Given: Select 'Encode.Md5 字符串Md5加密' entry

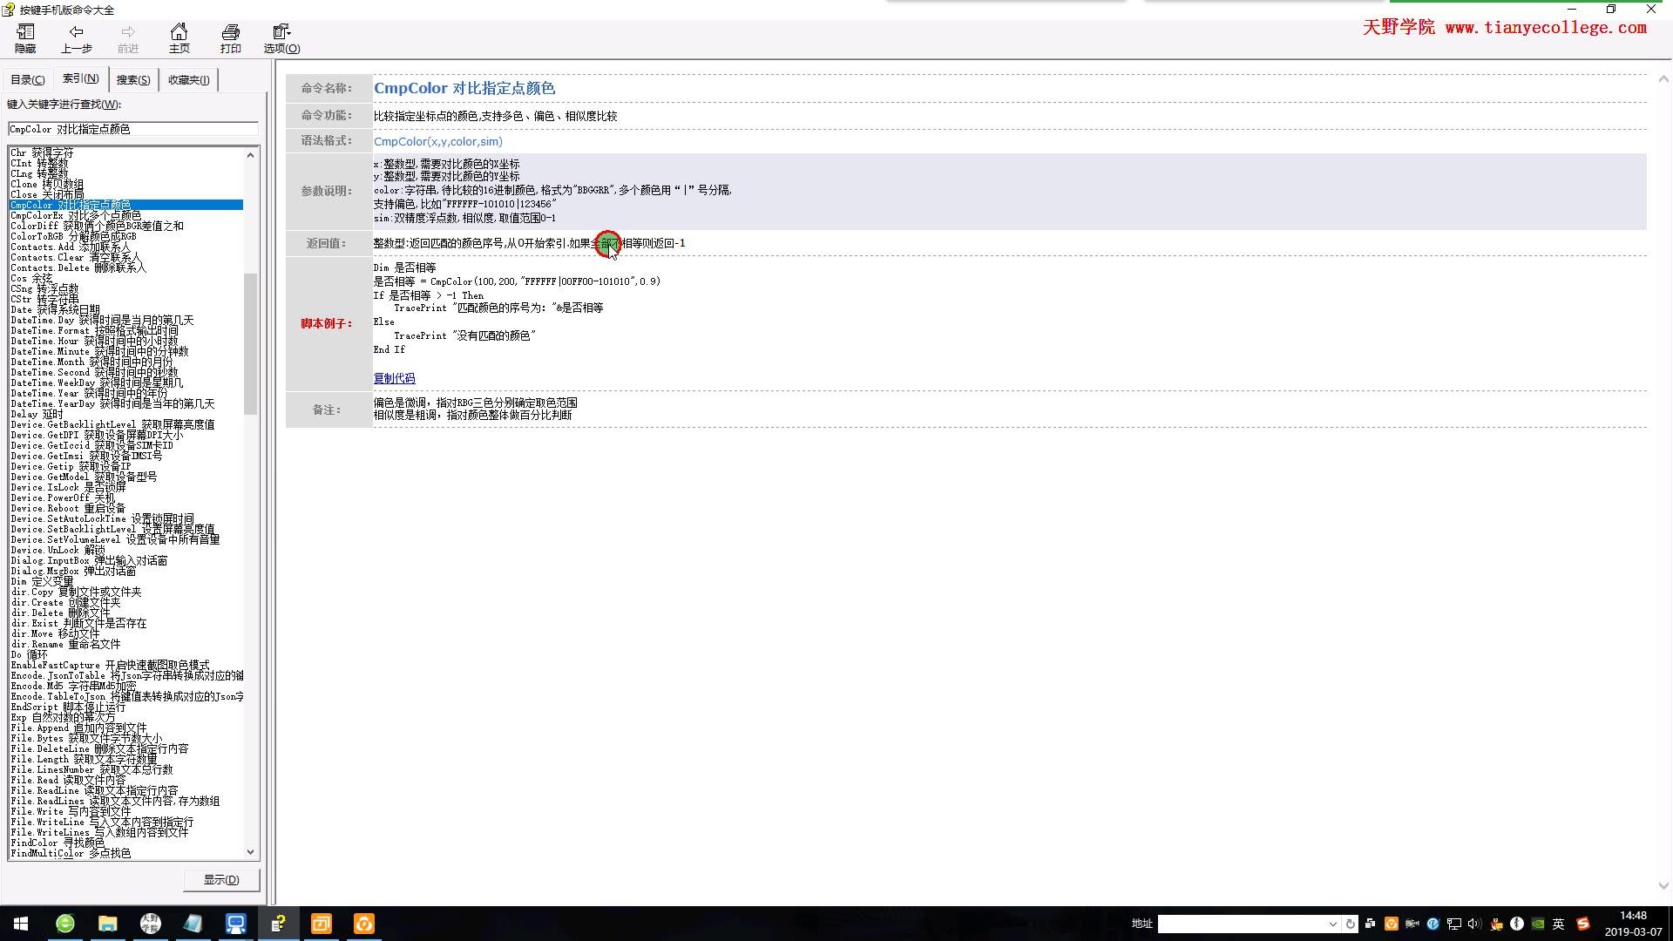Looking at the screenshot, I should tap(73, 686).
